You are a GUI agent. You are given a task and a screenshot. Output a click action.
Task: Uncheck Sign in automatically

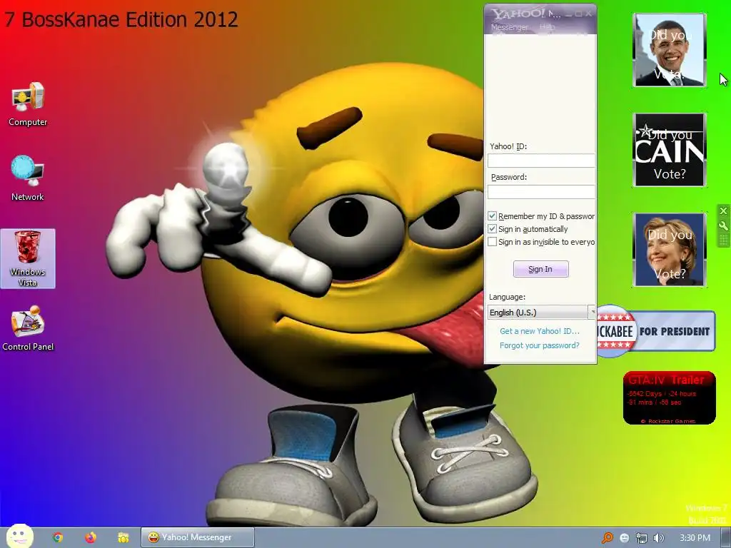pyautogui.click(x=492, y=229)
